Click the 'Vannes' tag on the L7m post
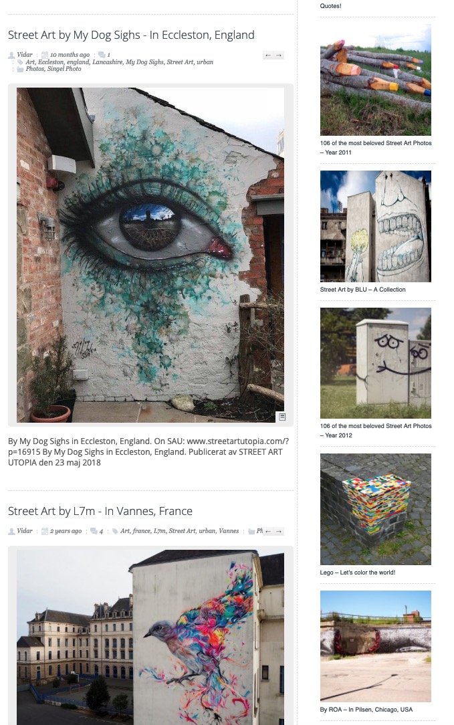This screenshot has width=454, height=725. click(229, 531)
